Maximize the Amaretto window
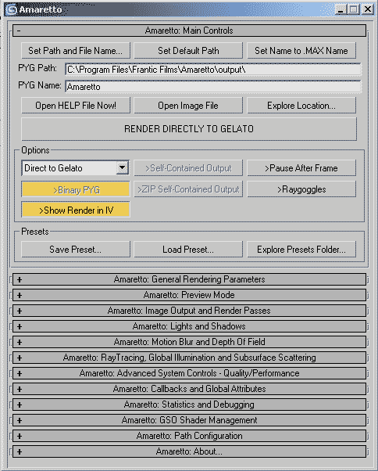Screen dimensions: 378x471 click(354, 9)
